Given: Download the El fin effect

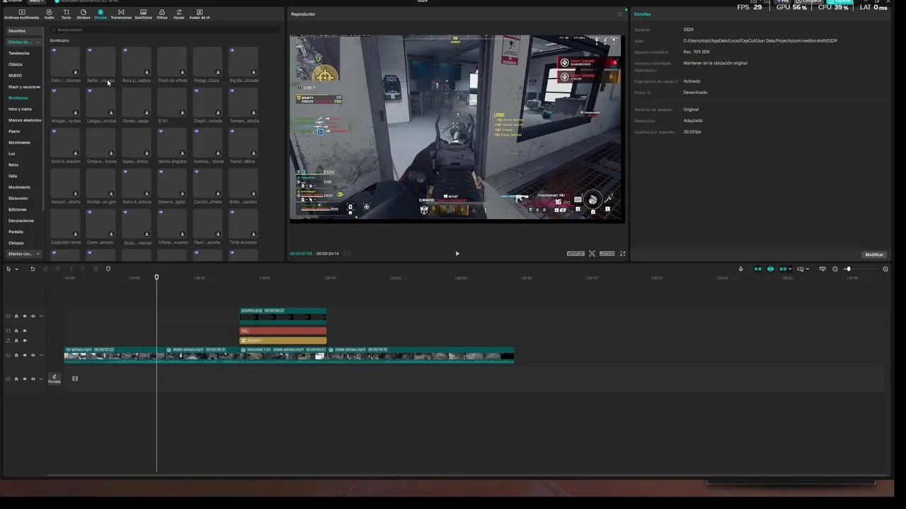Looking at the screenshot, I should tap(182, 112).
